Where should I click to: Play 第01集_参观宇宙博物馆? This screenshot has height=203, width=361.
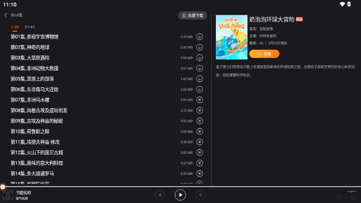pyautogui.click(x=34, y=36)
